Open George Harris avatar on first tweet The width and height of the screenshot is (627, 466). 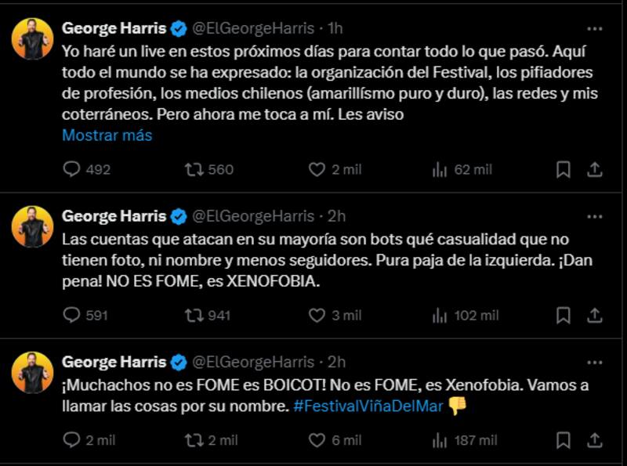33,39
